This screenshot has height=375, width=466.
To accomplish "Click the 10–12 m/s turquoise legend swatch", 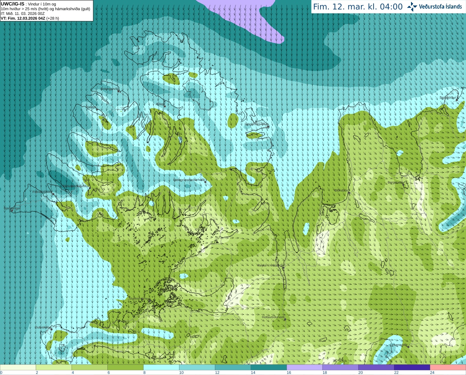I will click(197, 367).
